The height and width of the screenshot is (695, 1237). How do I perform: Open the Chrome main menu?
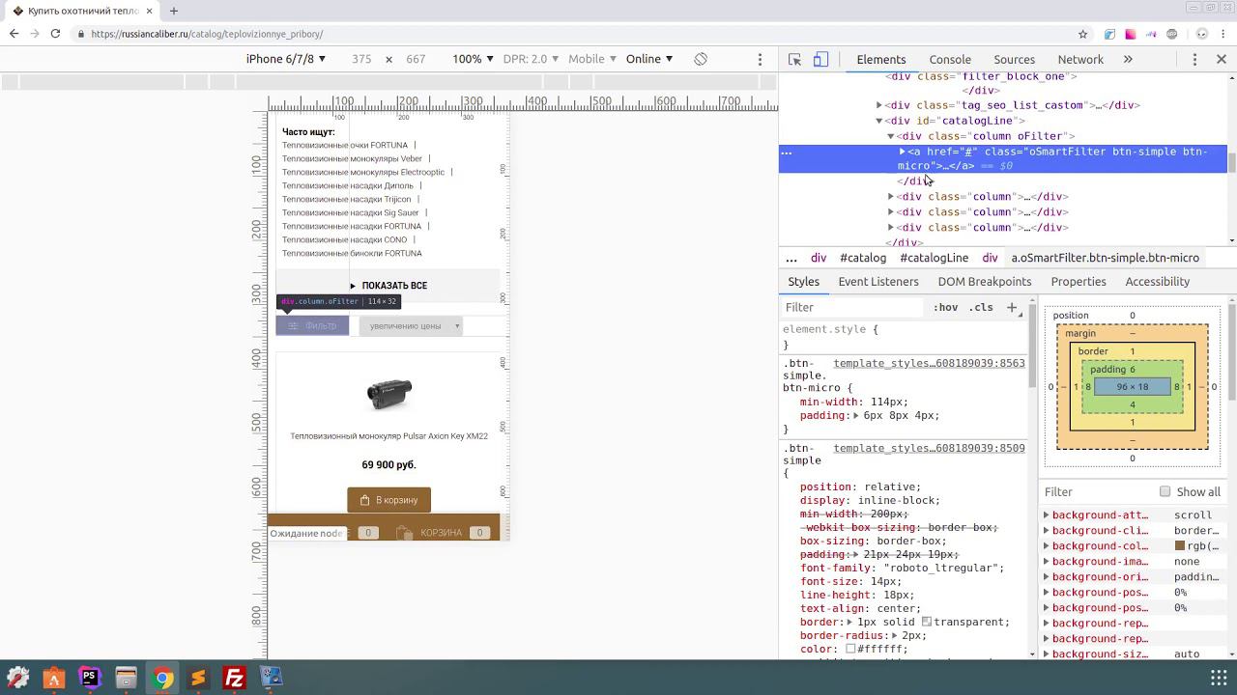1223,34
